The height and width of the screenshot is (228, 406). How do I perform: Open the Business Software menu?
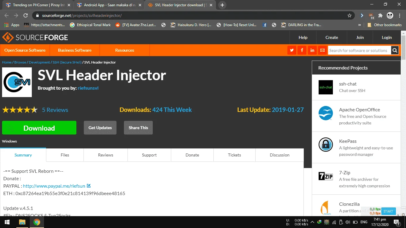point(75,50)
